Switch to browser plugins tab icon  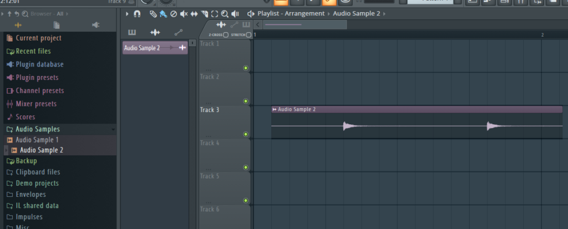click(95, 25)
